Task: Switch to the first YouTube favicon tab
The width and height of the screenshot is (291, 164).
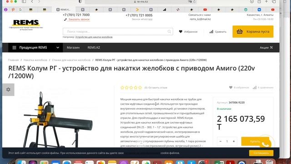Action: pos(205,10)
